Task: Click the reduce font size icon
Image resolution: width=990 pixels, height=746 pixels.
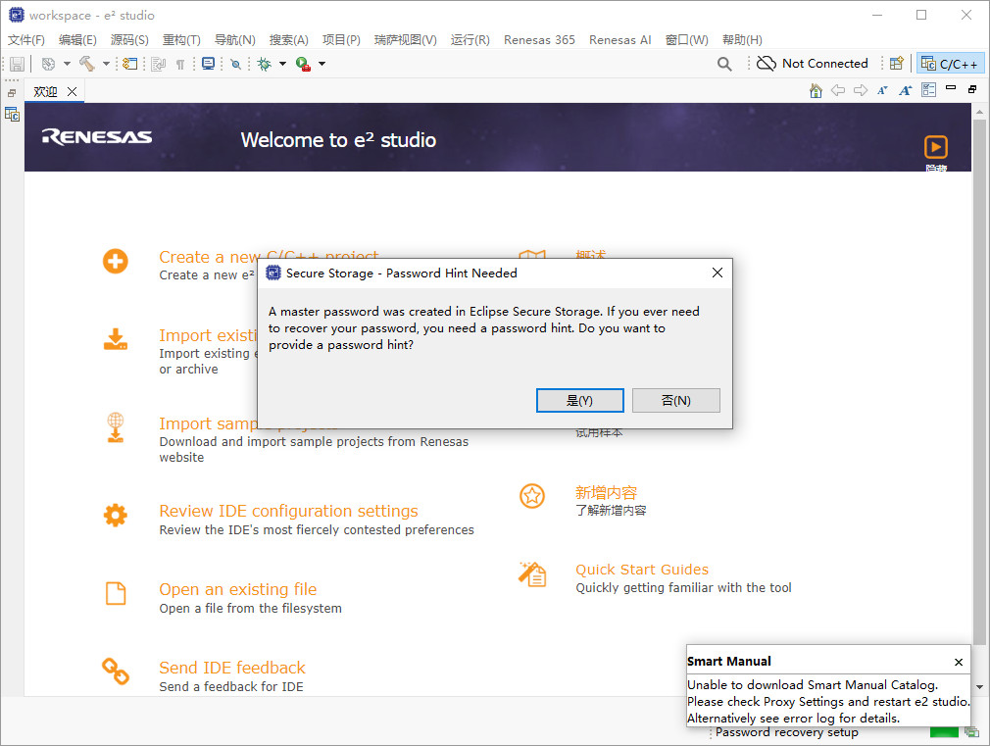Action: 882,90
